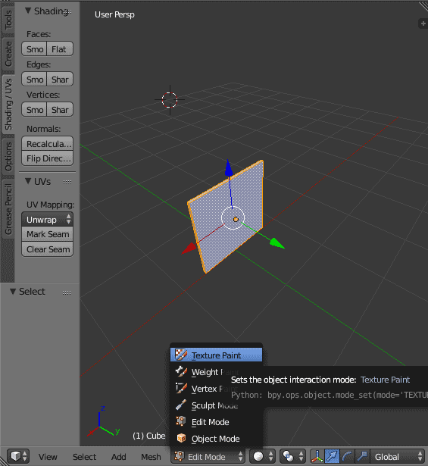Click the Mark Seam button
The image size is (428, 466).
(47, 234)
